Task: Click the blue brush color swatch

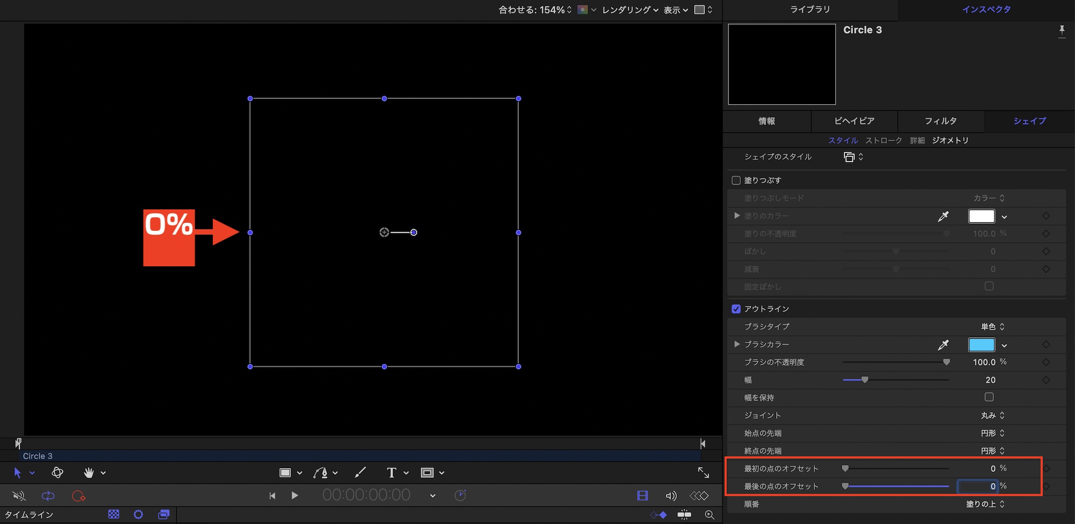Action: (981, 345)
